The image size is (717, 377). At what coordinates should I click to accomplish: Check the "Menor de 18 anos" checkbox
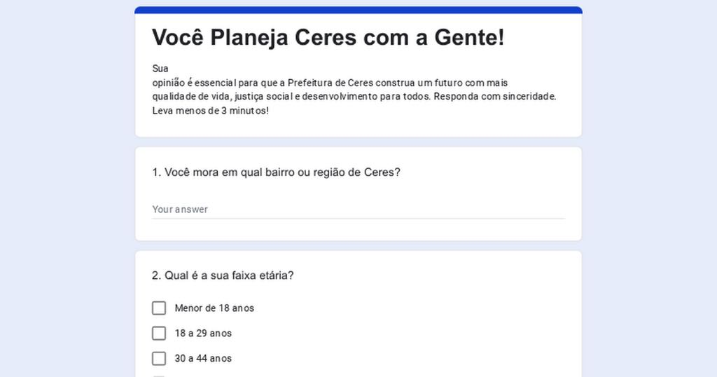click(x=159, y=308)
